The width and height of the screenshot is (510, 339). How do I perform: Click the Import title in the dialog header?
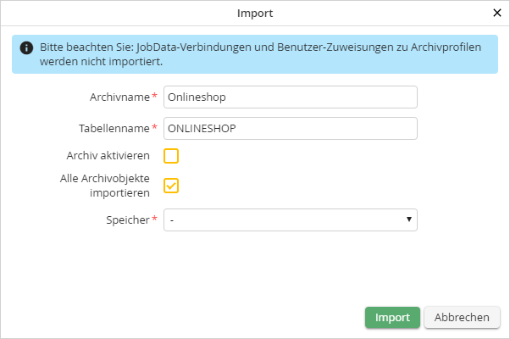(x=255, y=14)
